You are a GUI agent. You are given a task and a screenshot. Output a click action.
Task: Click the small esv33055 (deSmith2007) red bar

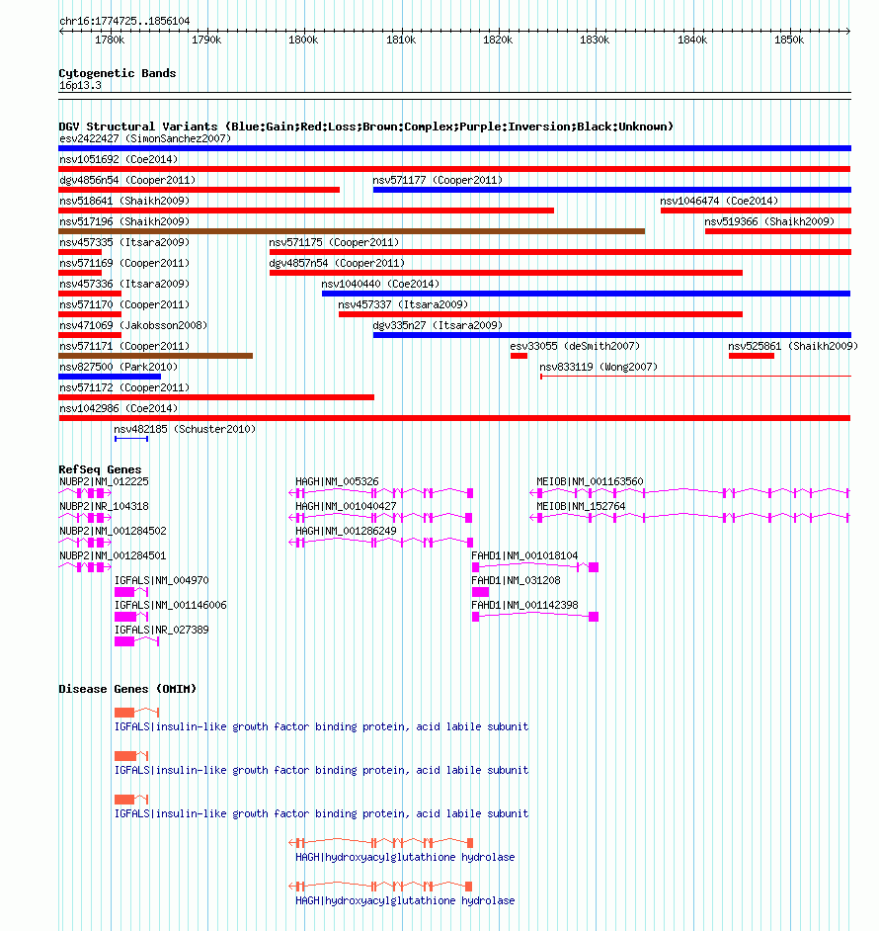pos(519,356)
